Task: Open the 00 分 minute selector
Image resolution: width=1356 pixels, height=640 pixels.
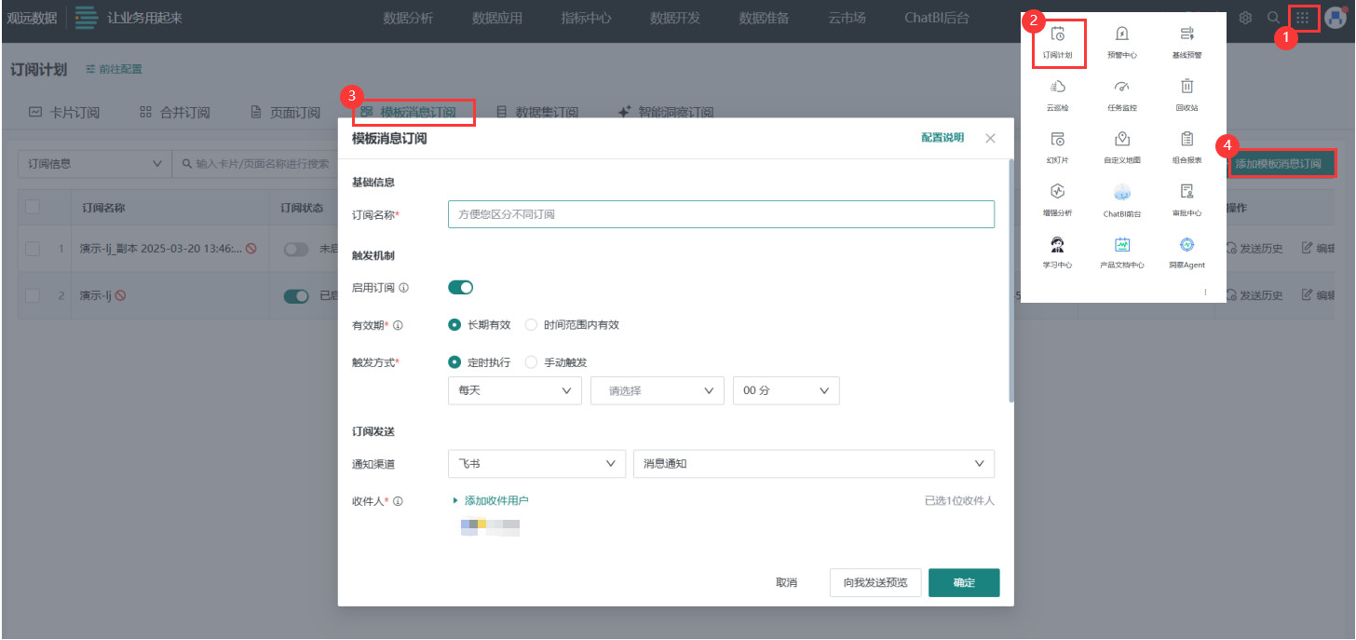Action: 786,390
